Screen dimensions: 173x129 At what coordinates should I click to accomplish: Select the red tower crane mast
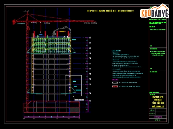pyautogui.click(x=27, y=63)
